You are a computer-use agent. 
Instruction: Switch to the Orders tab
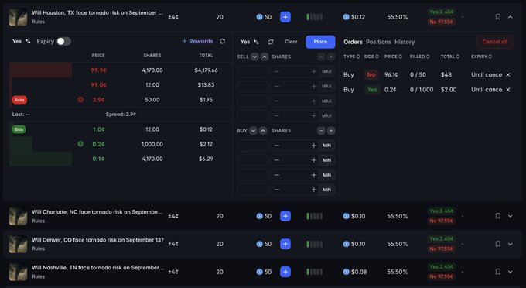tap(353, 42)
